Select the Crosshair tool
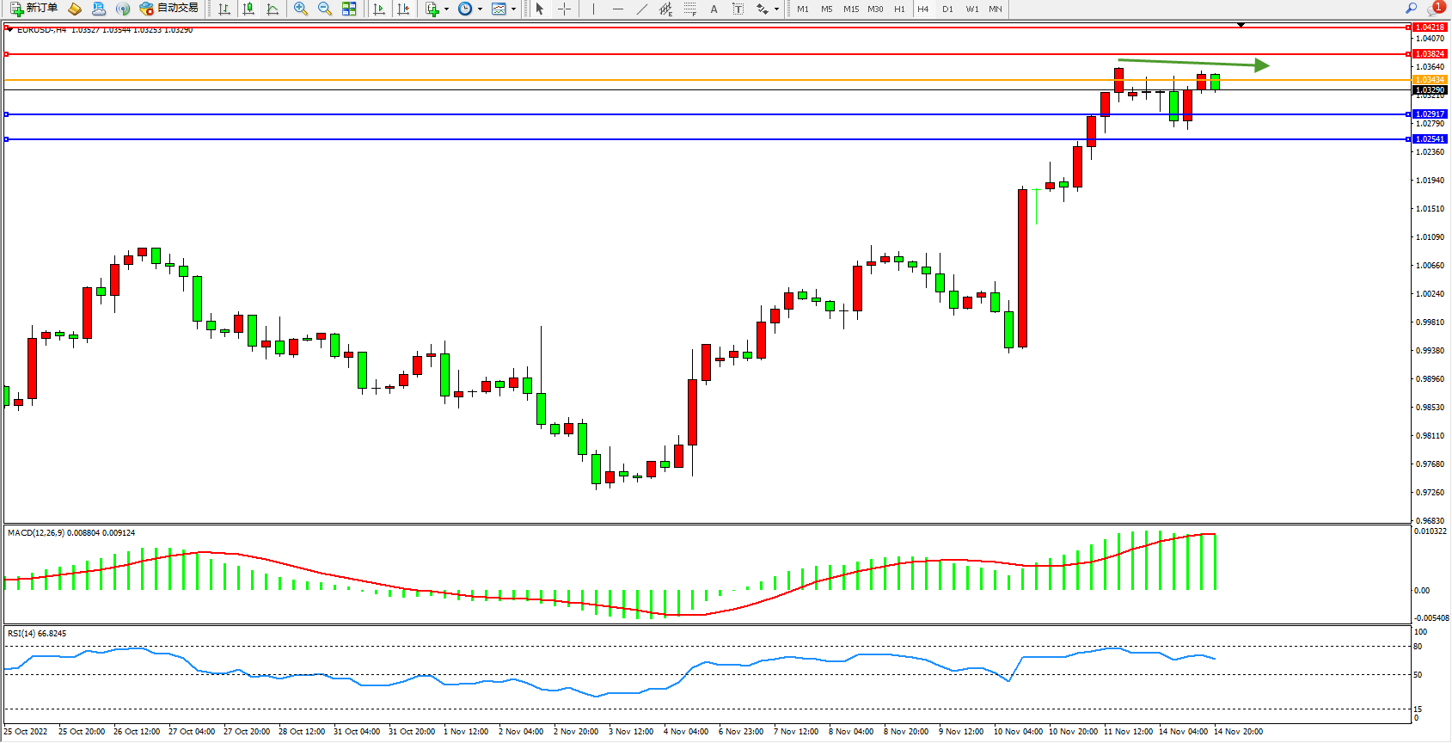Image resolution: width=1452 pixels, height=743 pixels. (x=565, y=9)
